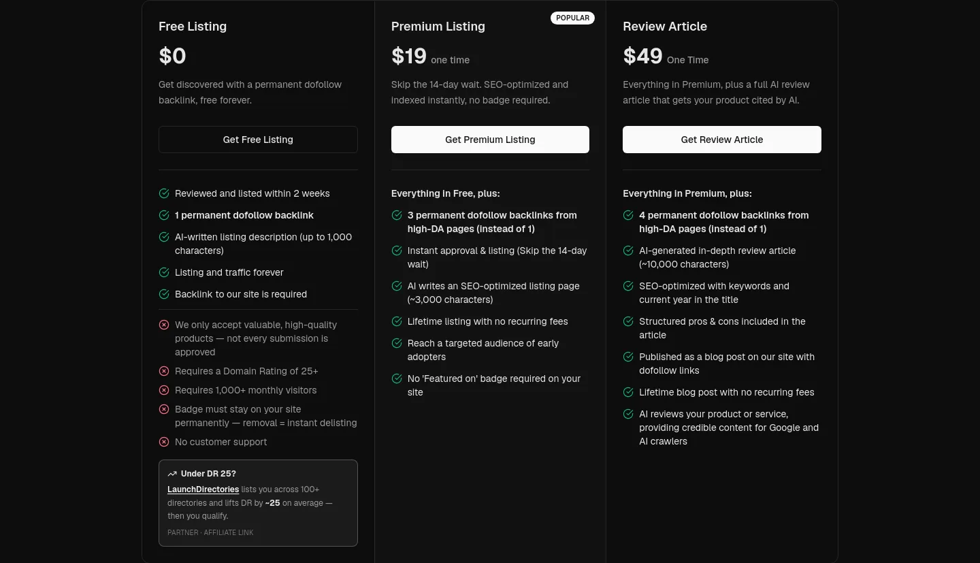The image size is (980, 563).
Task: Click check icon beside Structured pros & cons
Action: click(628, 321)
